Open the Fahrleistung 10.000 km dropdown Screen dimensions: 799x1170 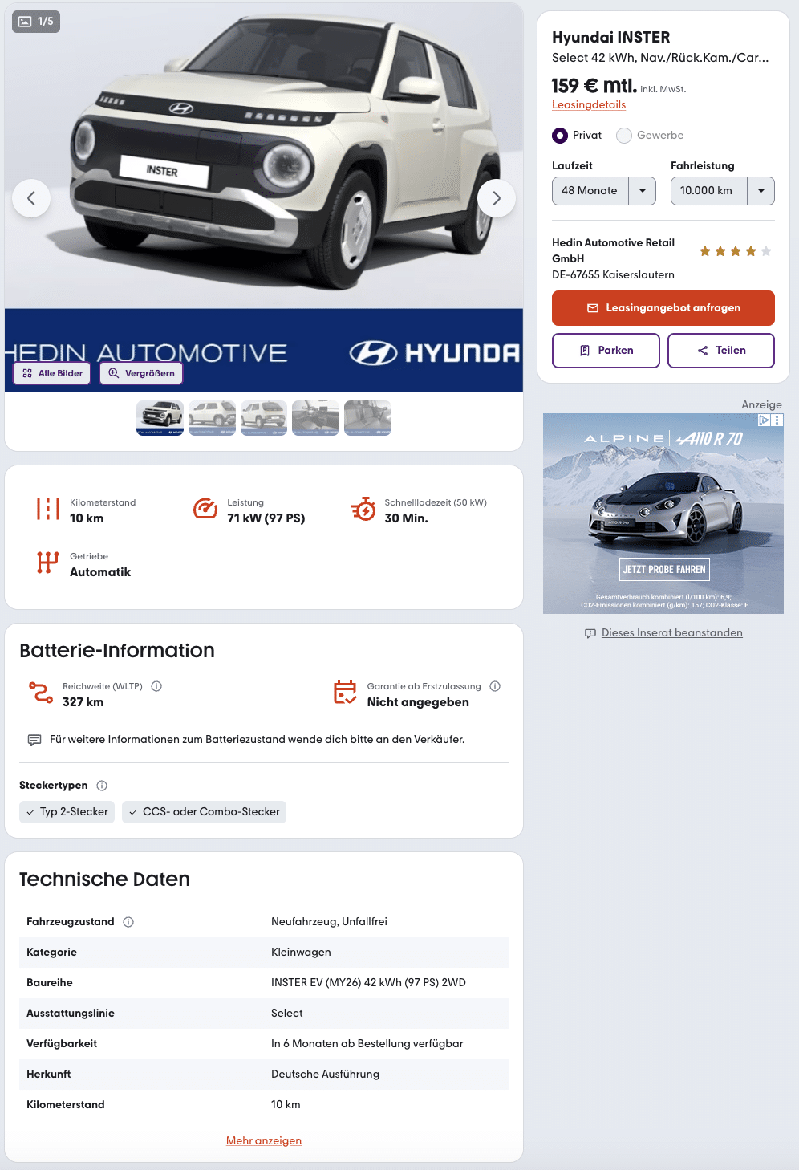click(x=723, y=191)
